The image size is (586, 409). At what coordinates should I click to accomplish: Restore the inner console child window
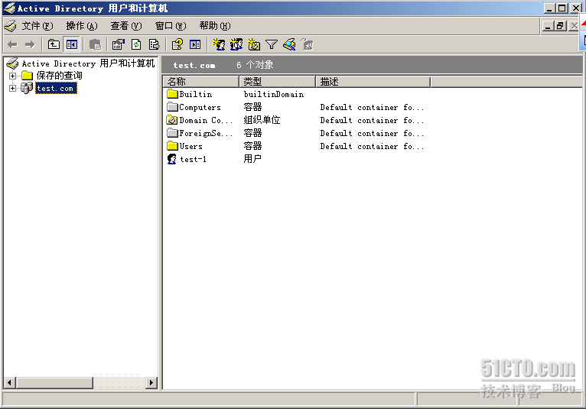[x=560, y=26]
